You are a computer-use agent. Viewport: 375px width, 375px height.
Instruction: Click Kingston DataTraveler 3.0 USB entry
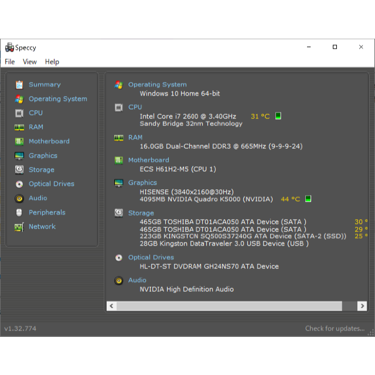(x=224, y=244)
